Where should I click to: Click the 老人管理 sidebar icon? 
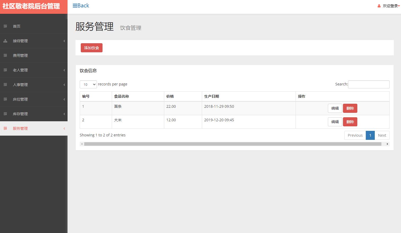tap(5, 70)
